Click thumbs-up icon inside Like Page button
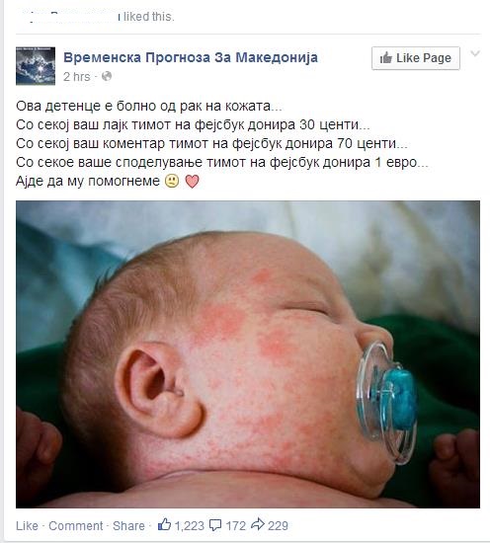 pyautogui.click(x=385, y=58)
